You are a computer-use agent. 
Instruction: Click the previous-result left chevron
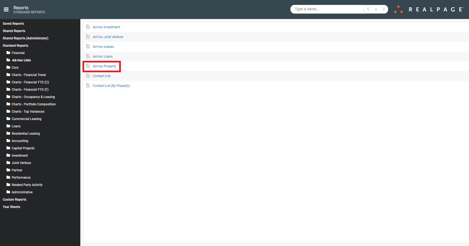click(368, 9)
